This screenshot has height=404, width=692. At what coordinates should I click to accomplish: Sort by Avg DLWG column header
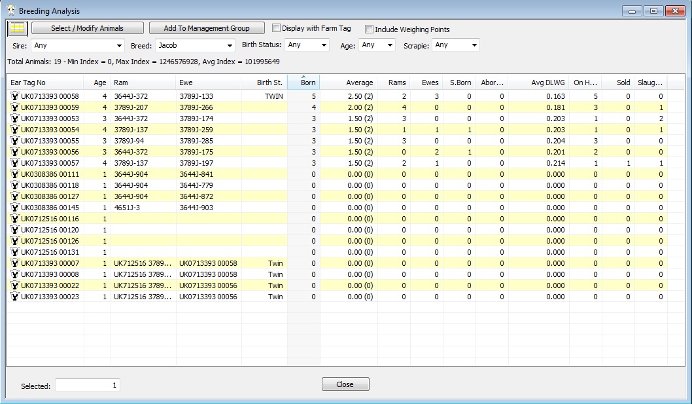[539, 83]
